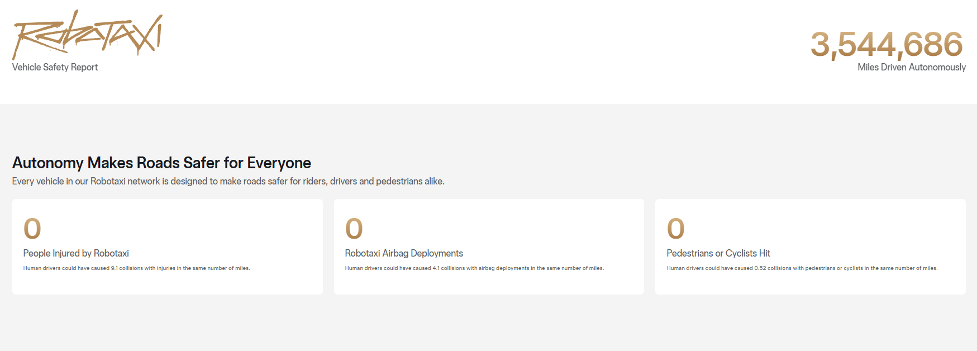Open the People Injured by Robotaxi card
This screenshot has width=977, height=351.
point(168,246)
